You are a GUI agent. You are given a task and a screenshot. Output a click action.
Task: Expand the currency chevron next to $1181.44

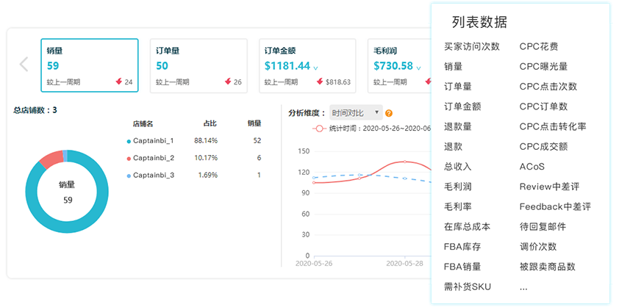(x=315, y=68)
